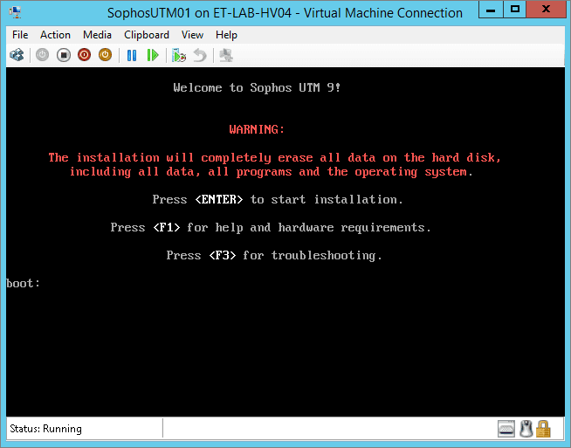The height and width of the screenshot is (448, 571).
Task: Open the View menu
Action: click(192, 35)
